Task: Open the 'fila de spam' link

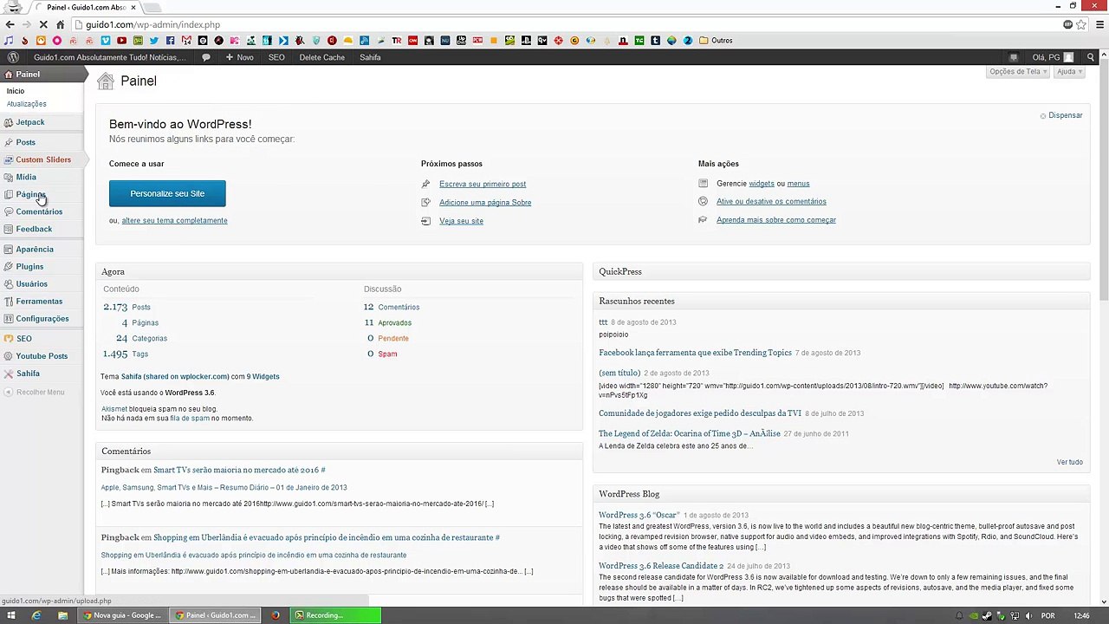Action: pos(190,418)
